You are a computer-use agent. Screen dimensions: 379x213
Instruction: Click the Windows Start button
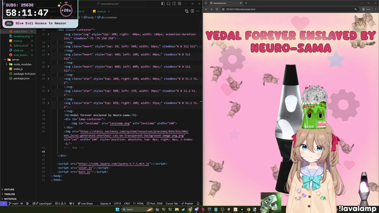[x=117, y=209]
